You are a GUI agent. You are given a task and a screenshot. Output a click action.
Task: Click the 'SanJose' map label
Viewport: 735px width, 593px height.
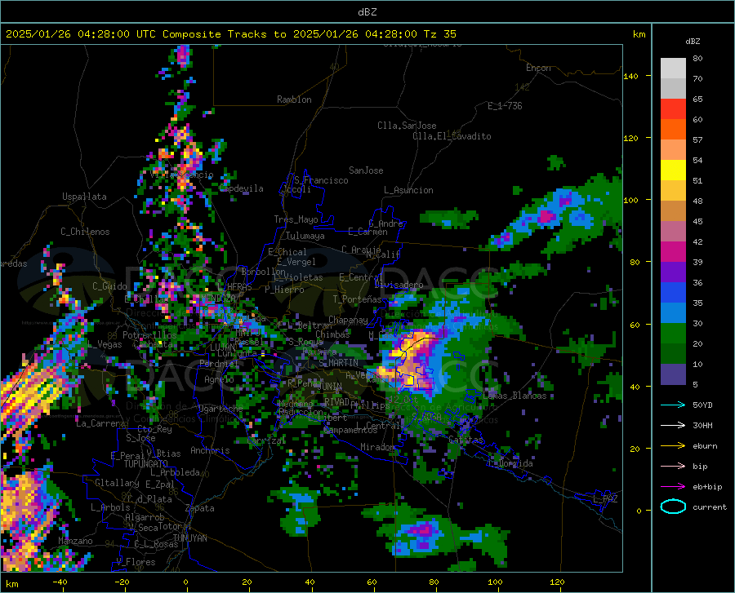pyautogui.click(x=366, y=170)
